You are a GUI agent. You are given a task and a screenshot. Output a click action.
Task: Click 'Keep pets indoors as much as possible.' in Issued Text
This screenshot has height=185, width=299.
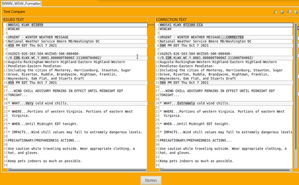[45, 161]
